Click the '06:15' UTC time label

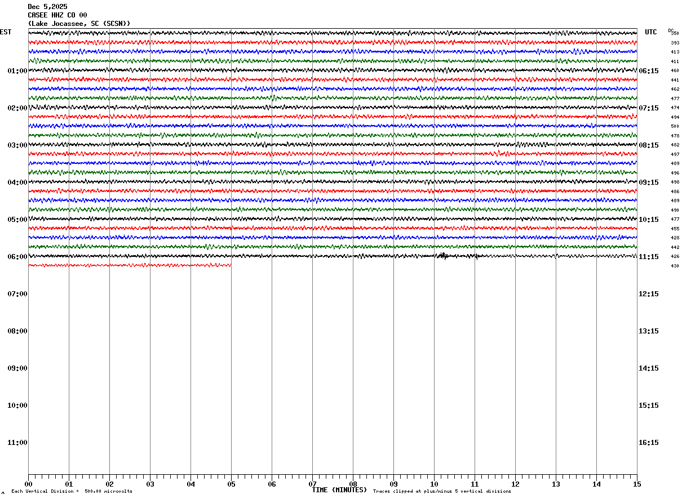click(x=649, y=71)
